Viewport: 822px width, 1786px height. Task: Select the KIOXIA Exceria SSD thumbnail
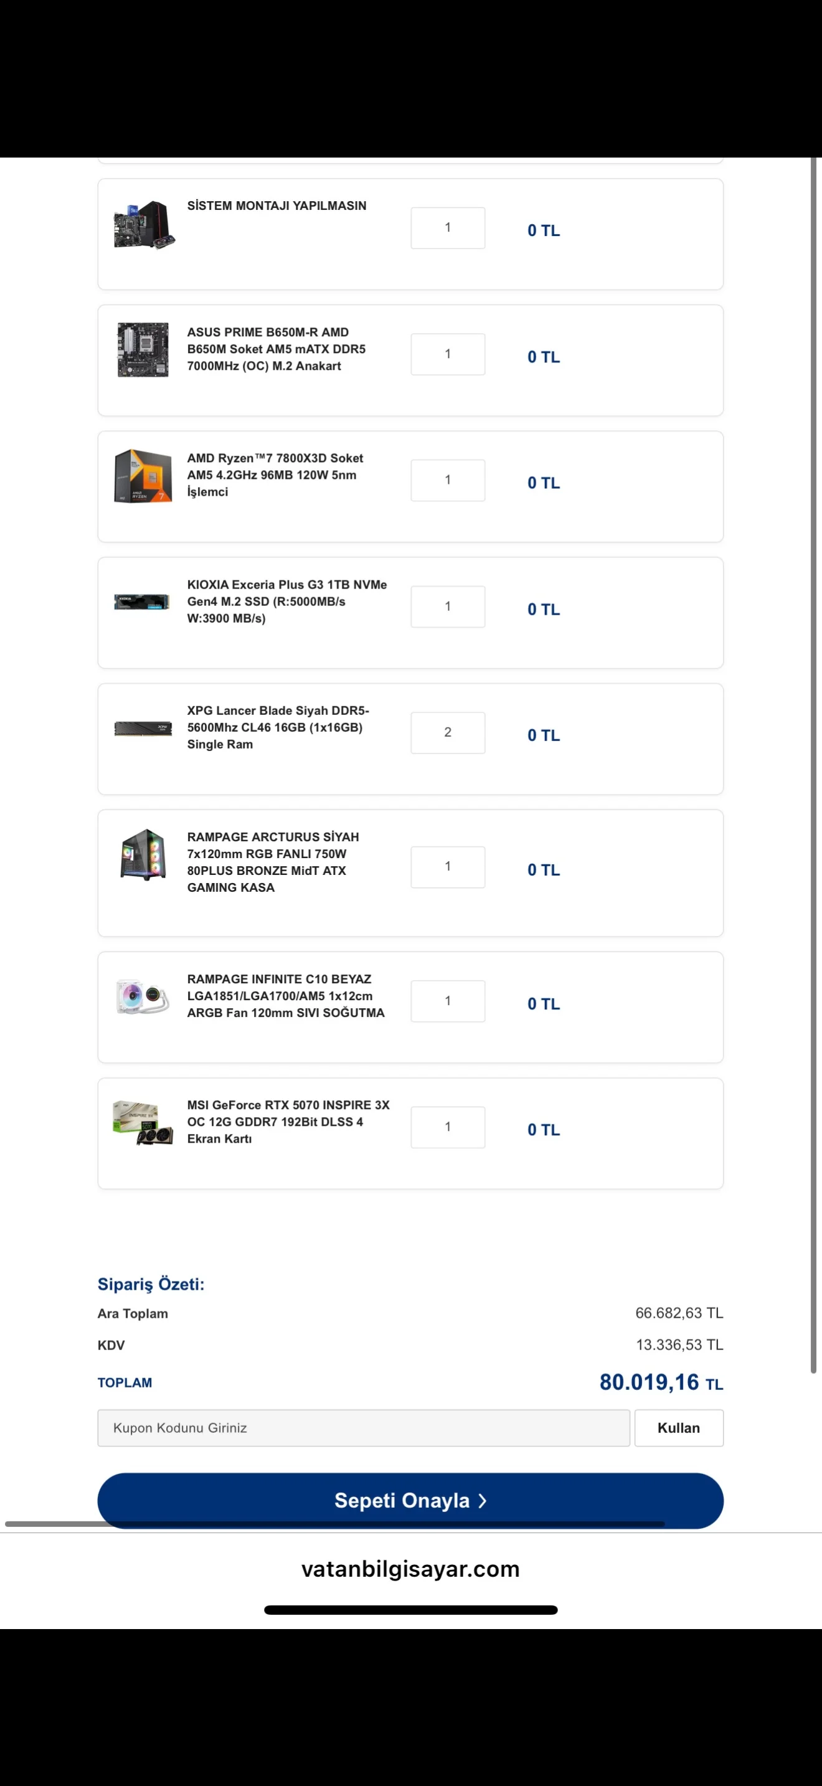[x=142, y=602]
